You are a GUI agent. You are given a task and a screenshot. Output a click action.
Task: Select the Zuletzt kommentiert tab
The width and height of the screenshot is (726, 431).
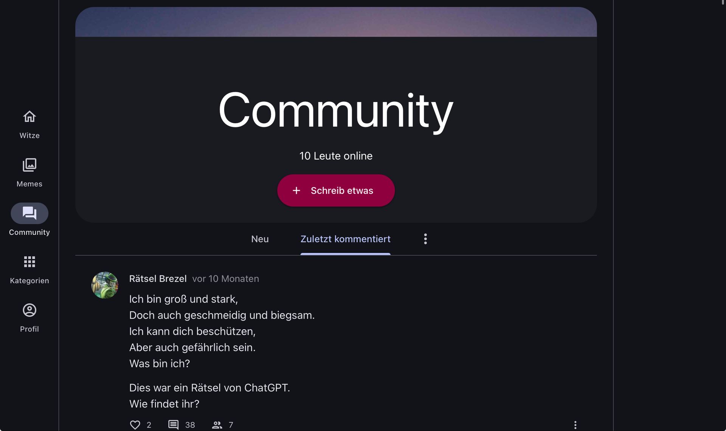(x=345, y=239)
